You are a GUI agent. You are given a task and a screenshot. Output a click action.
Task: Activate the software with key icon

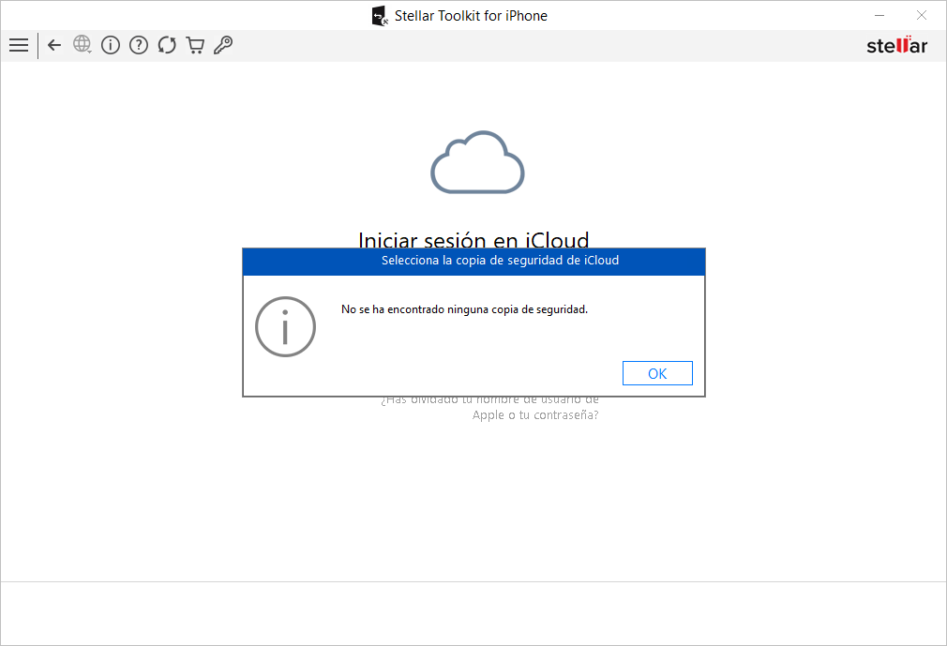[x=223, y=45]
